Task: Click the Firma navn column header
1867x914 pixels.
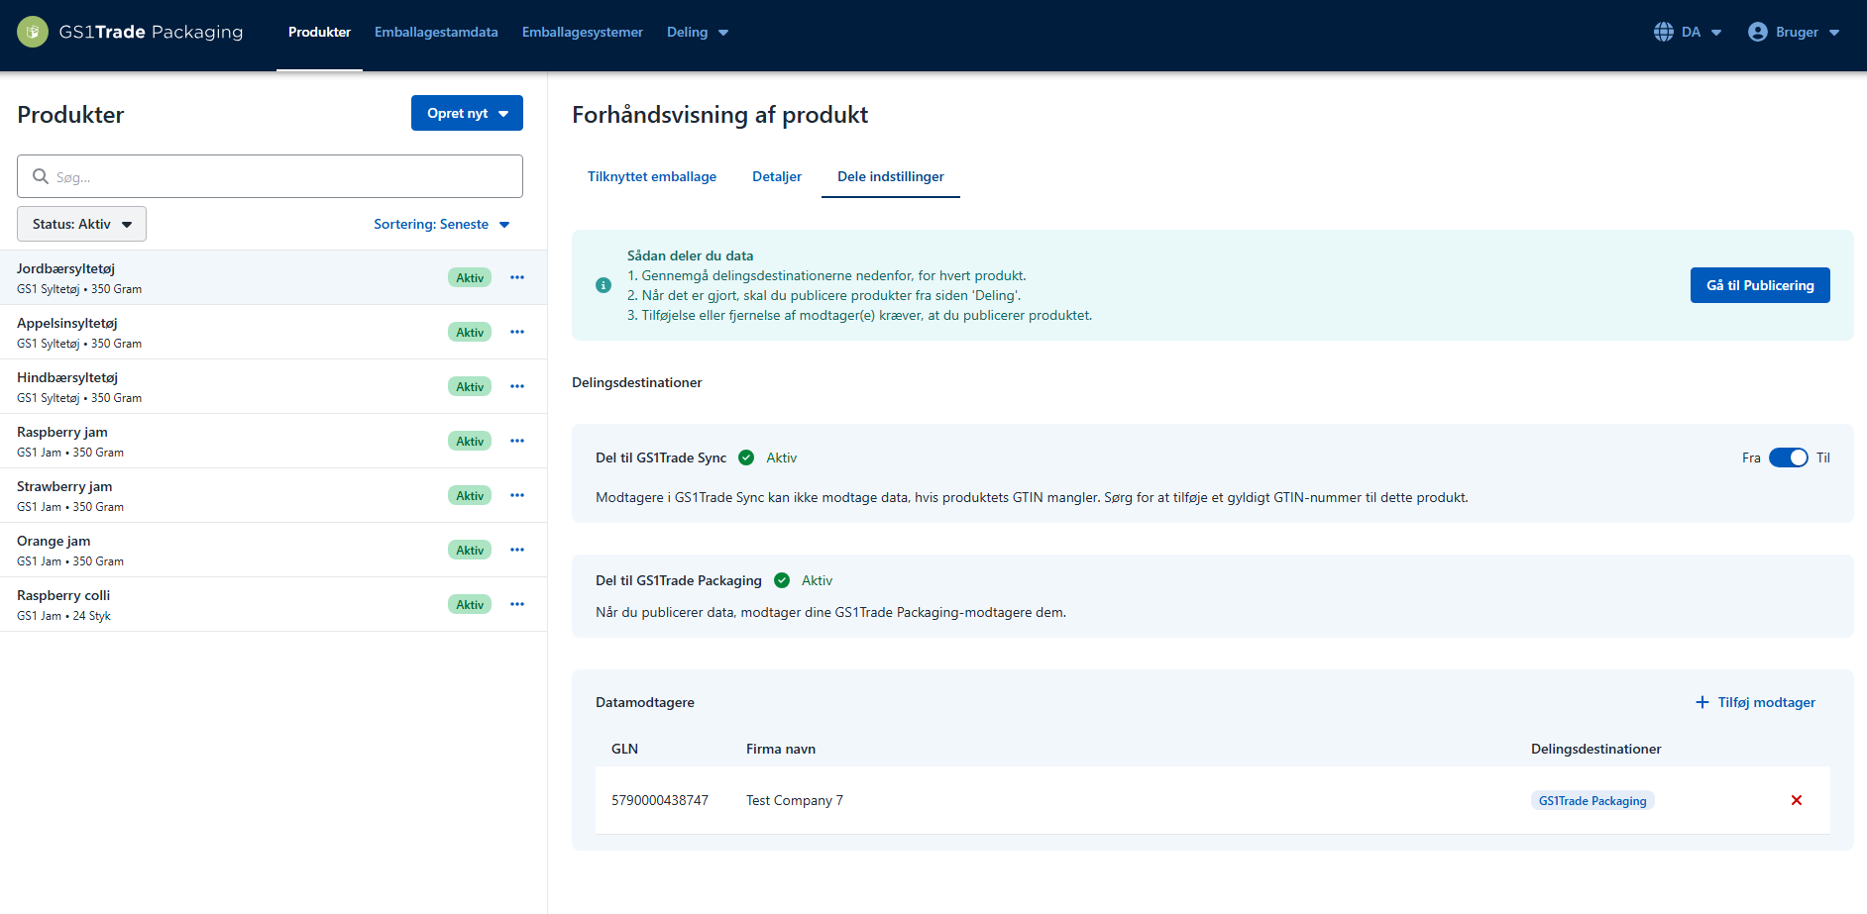Action: (781, 749)
